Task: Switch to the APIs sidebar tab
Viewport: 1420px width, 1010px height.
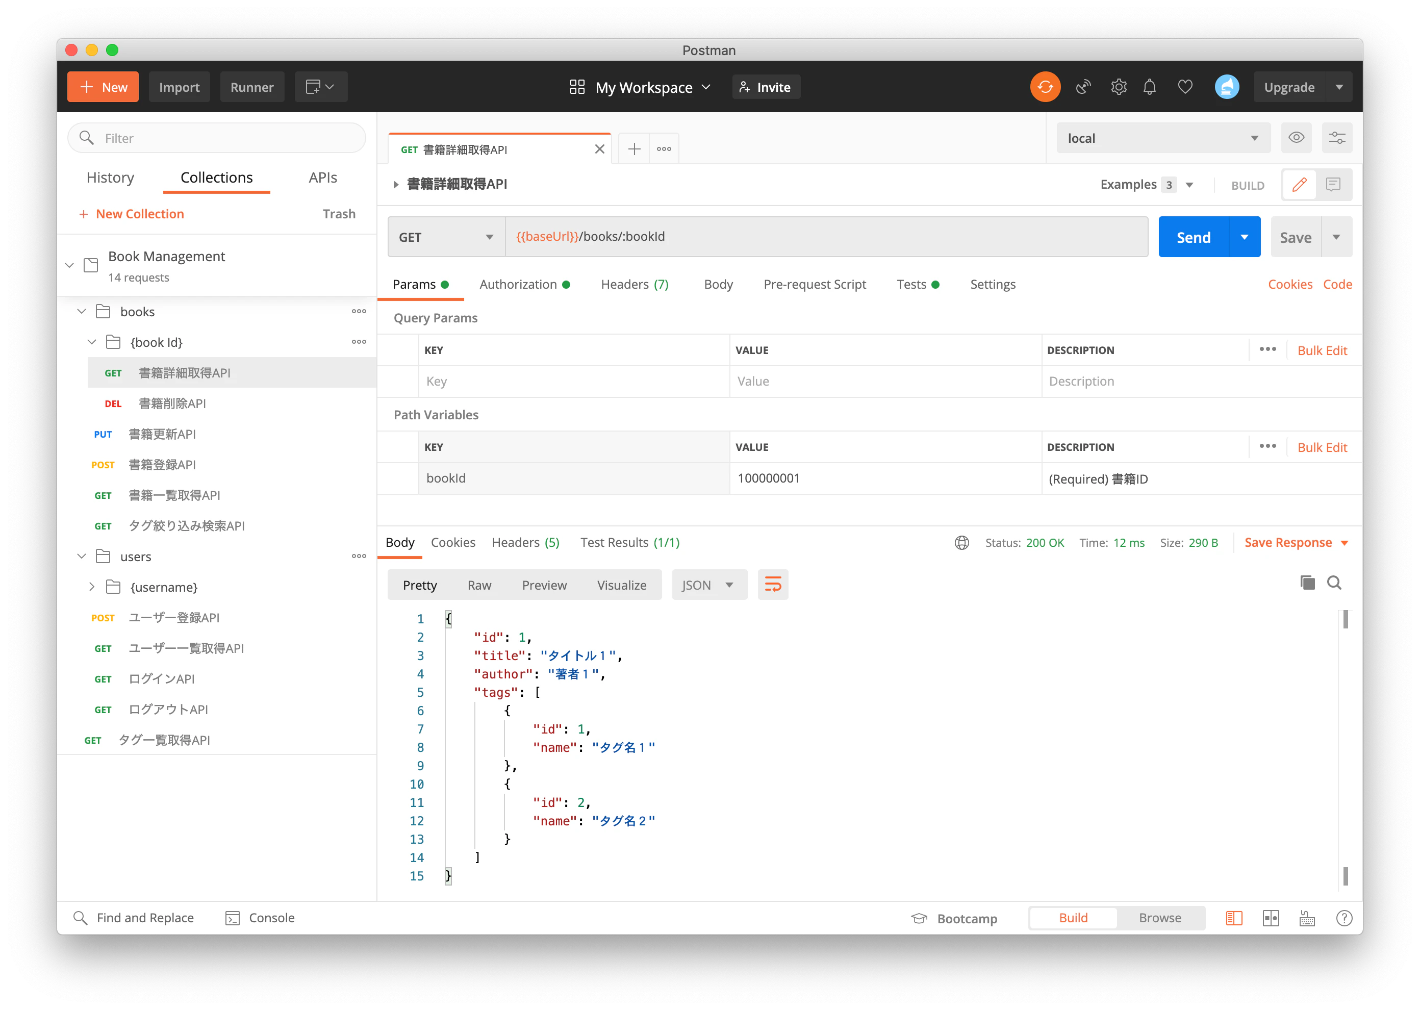Action: point(323,178)
